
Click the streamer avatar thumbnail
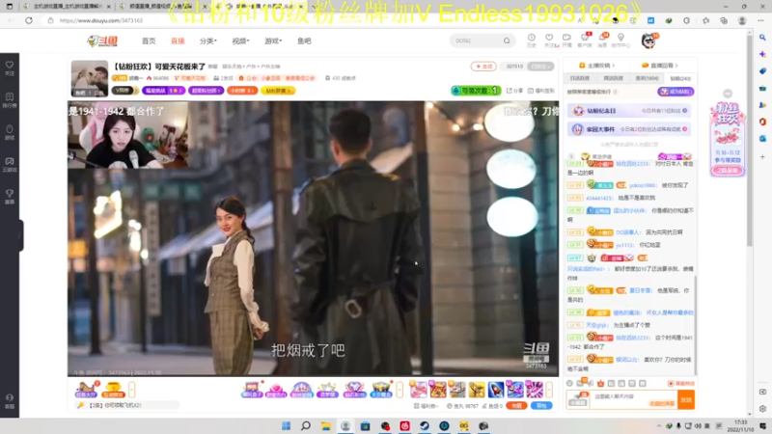(90, 79)
